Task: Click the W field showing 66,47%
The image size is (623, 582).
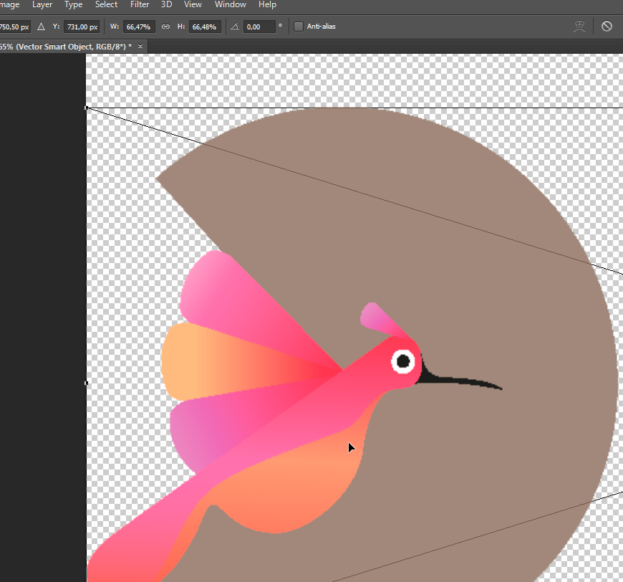Action: coord(139,27)
